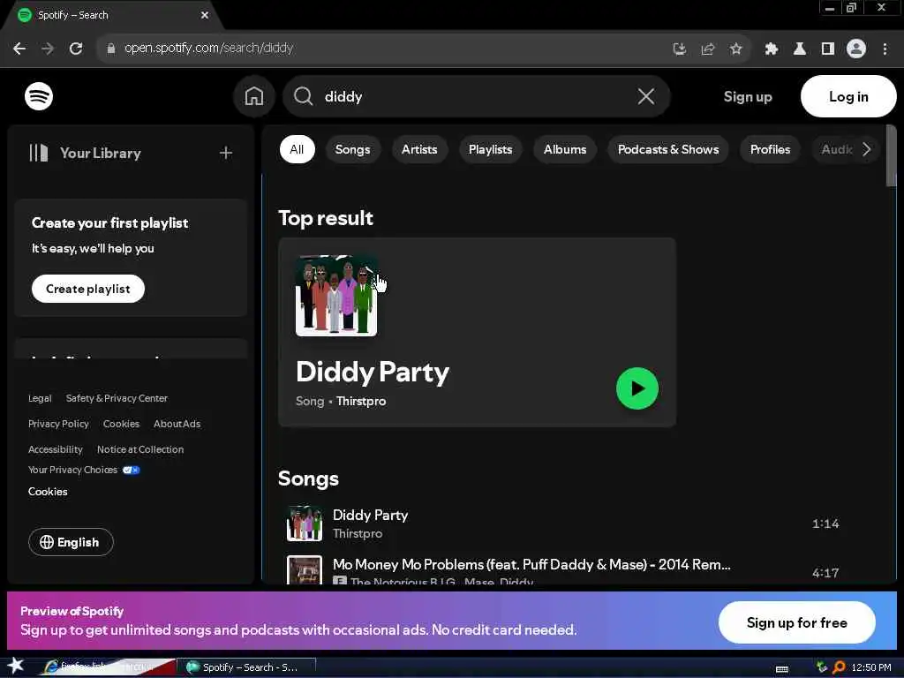The width and height of the screenshot is (904, 678).
Task: Click the browser forward arrow
Action: coord(48,49)
